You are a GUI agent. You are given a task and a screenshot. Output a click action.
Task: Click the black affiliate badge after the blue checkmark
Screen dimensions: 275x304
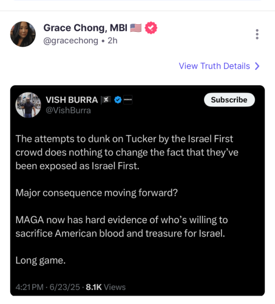tap(128, 100)
